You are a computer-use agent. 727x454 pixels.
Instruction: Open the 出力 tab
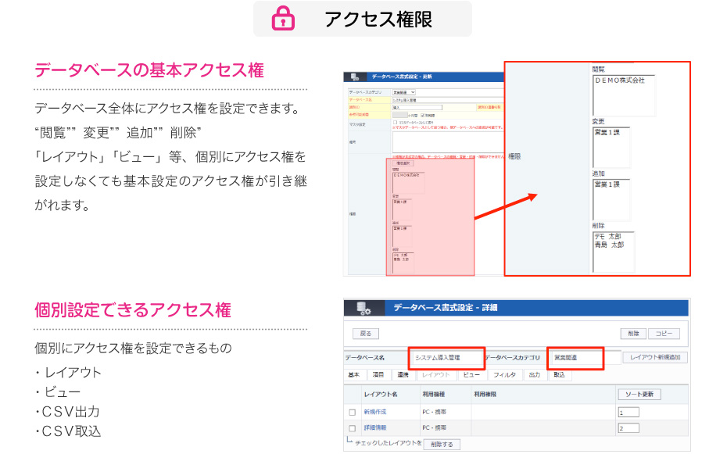coord(535,375)
